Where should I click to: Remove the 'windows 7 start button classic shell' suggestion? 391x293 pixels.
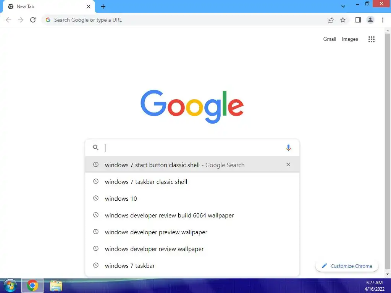288,164
